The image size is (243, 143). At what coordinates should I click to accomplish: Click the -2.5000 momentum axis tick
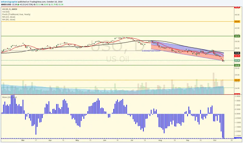238,136
